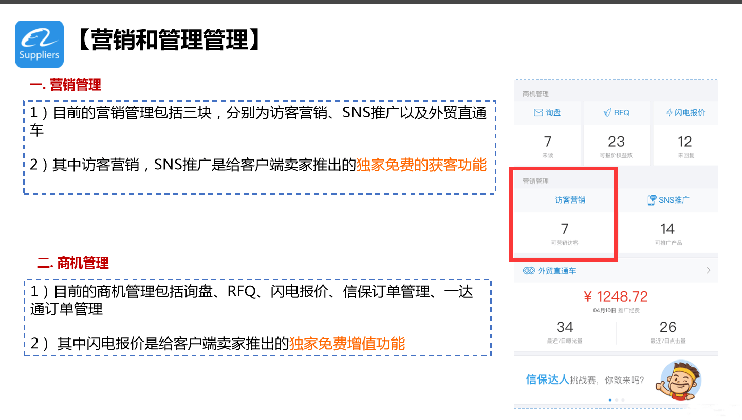Click the orange text 独家免费的获客功能
The image size is (742, 420).
coord(421,165)
